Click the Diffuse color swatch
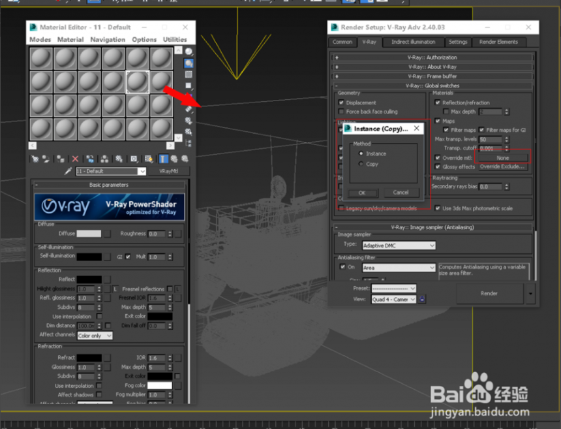561x429 pixels. [x=89, y=234]
